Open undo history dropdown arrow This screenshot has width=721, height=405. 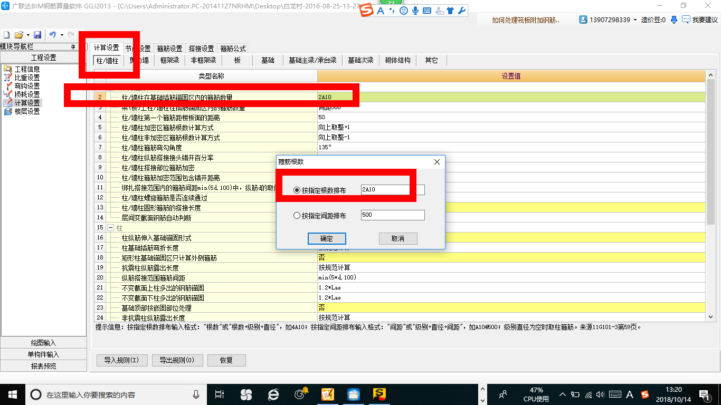(x=62, y=35)
